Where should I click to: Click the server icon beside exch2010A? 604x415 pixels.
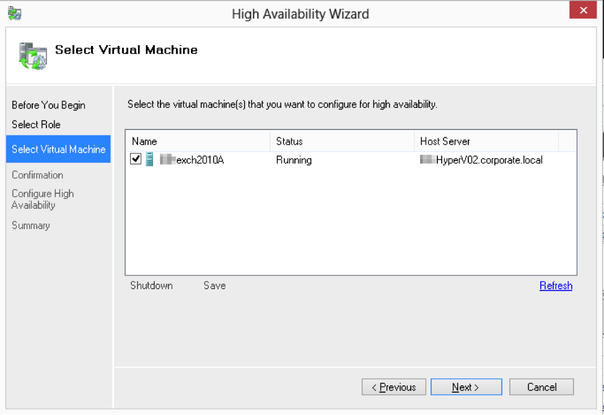point(149,160)
